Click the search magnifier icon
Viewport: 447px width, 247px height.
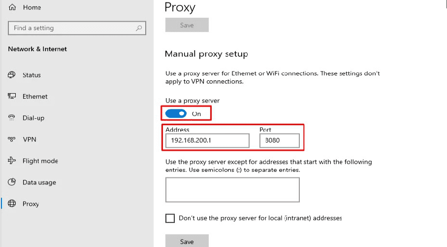139,29
